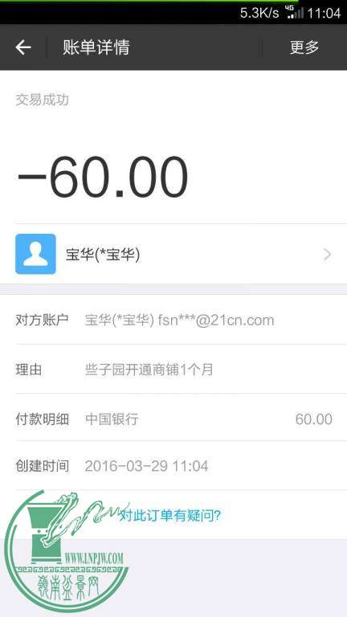Click the blue contact avatar icon
347x617 pixels.
[35, 254]
